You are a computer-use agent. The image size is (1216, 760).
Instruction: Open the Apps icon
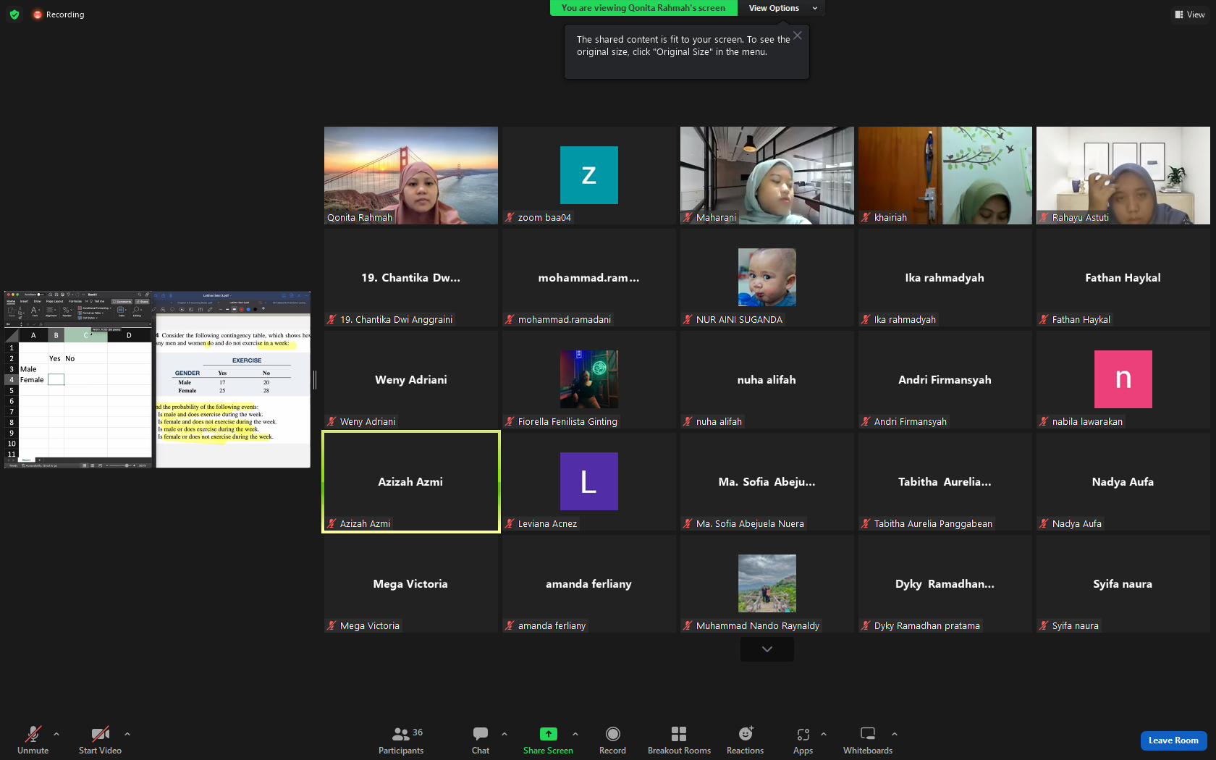coord(803,734)
